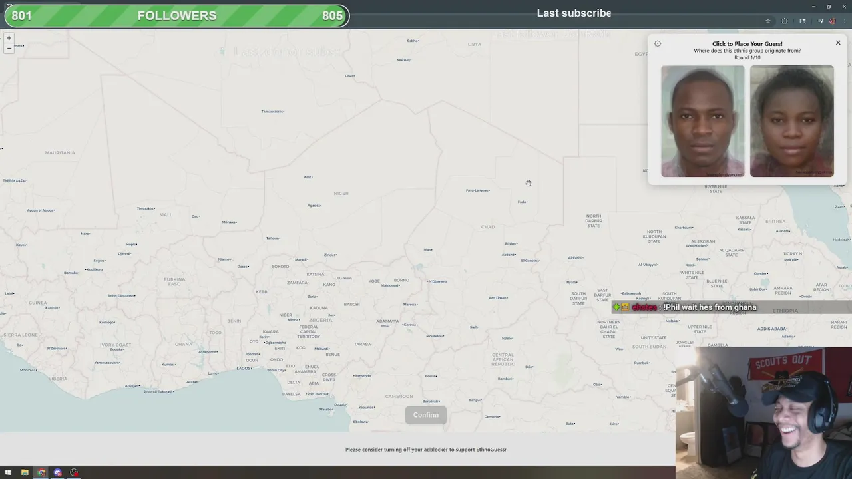The width and height of the screenshot is (852, 479).
Task: Place guess on LIBYA label
Action: pyautogui.click(x=475, y=45)
